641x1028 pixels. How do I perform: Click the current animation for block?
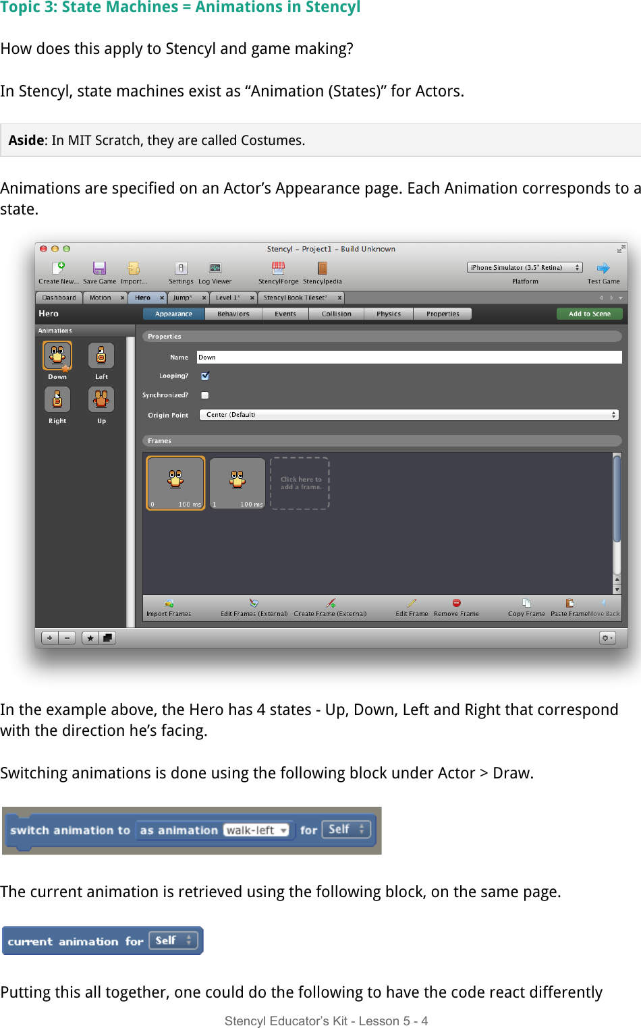pos(103,940)
